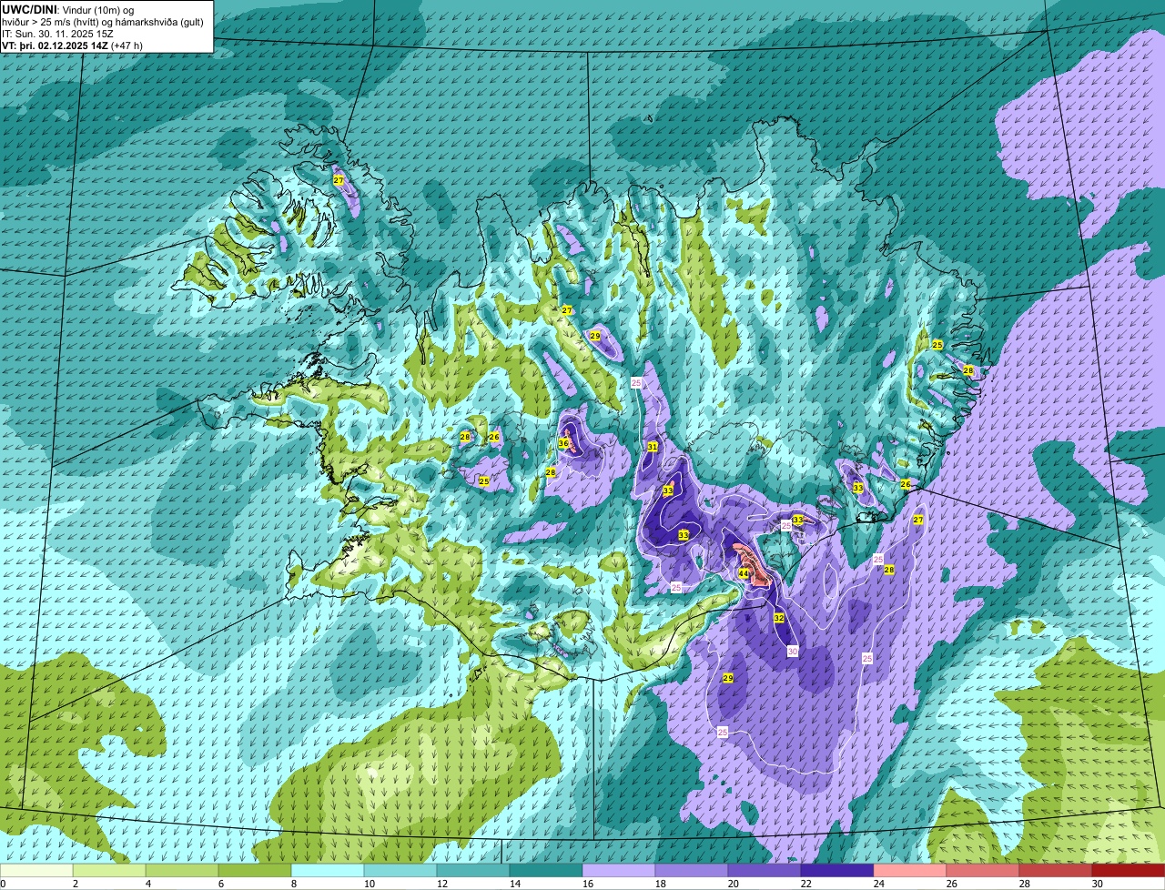The image size is (1165, 890).
Task: Select the 2–4 m/s legend color swatch
Action: 109,871
